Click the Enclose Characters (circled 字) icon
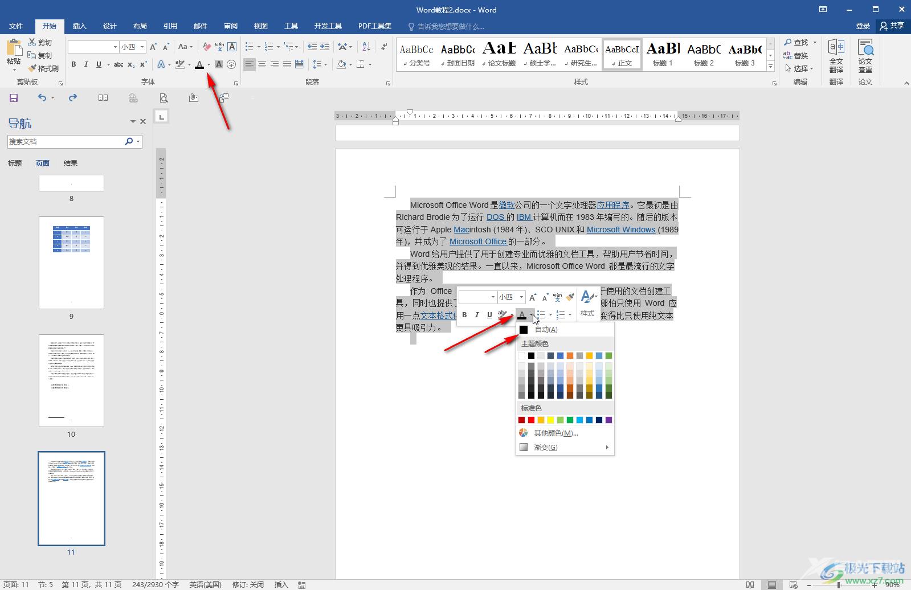Viewport: 911px width, 590px height. (x=231, y=64)
